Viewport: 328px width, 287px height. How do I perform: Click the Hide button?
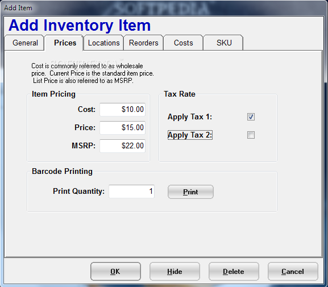(175, 271)
